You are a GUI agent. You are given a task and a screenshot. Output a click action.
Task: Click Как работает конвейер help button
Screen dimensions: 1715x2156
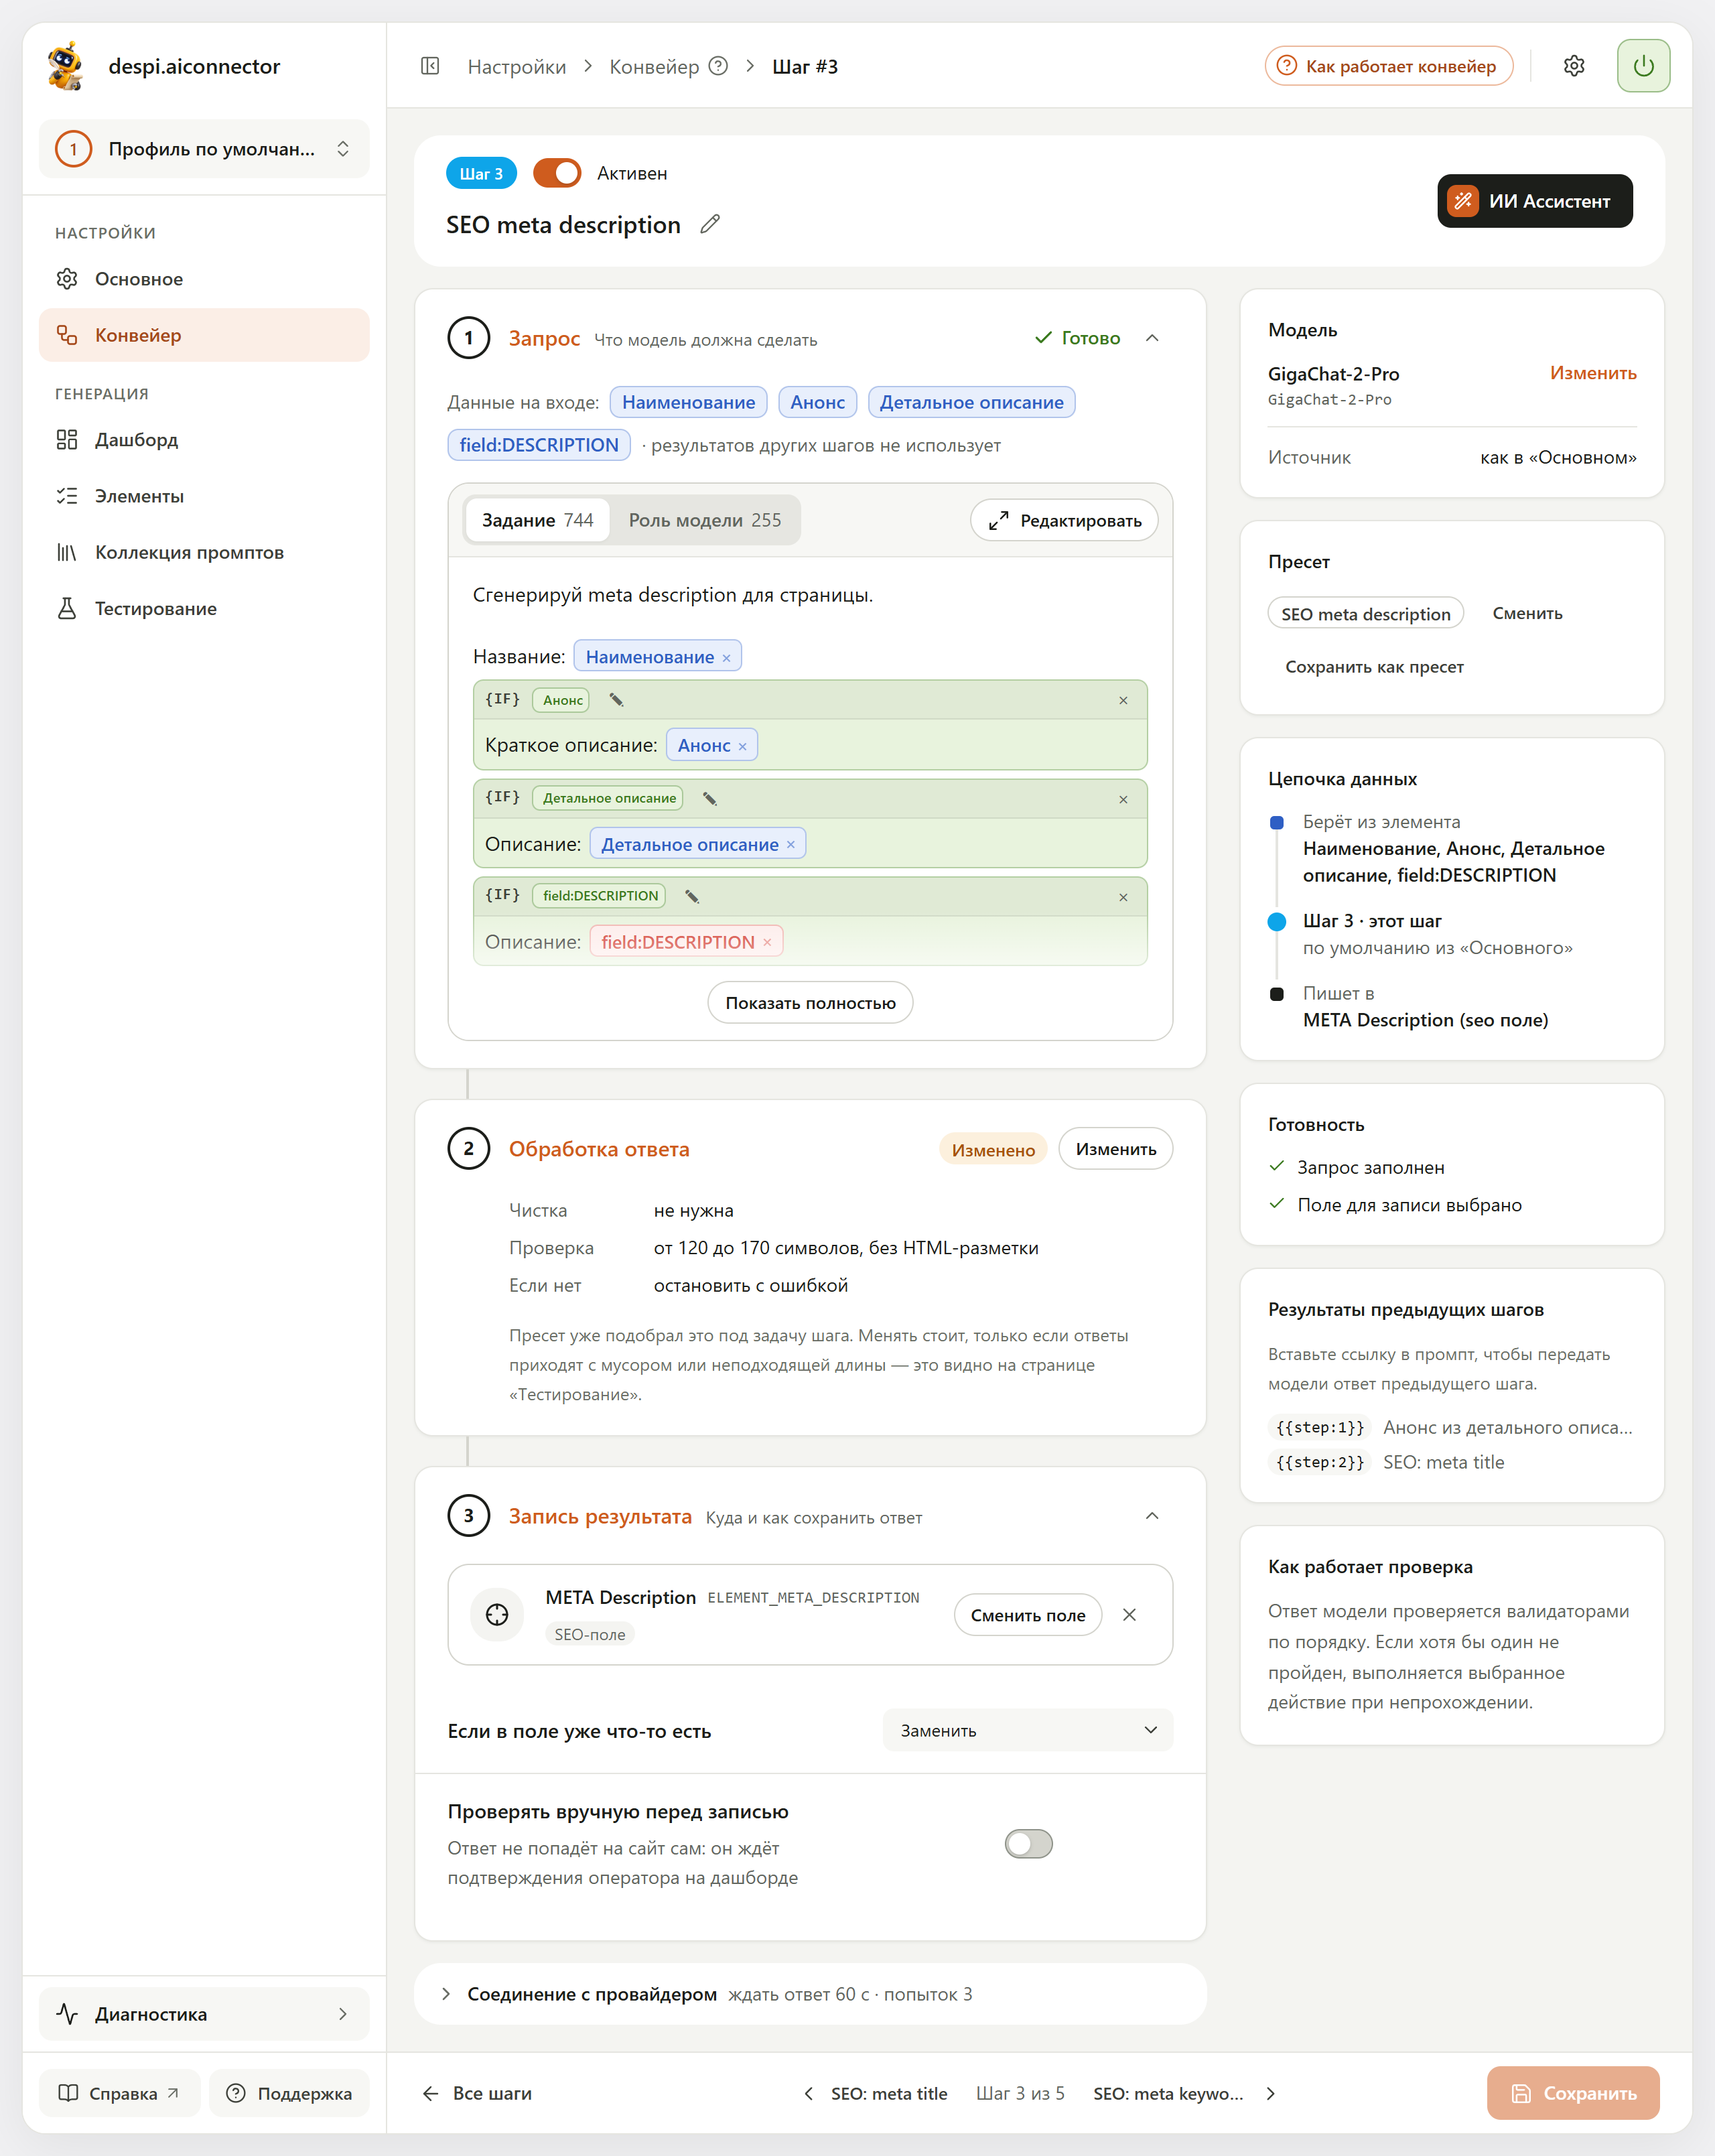pyautogui.click(x=1388, y=66)
